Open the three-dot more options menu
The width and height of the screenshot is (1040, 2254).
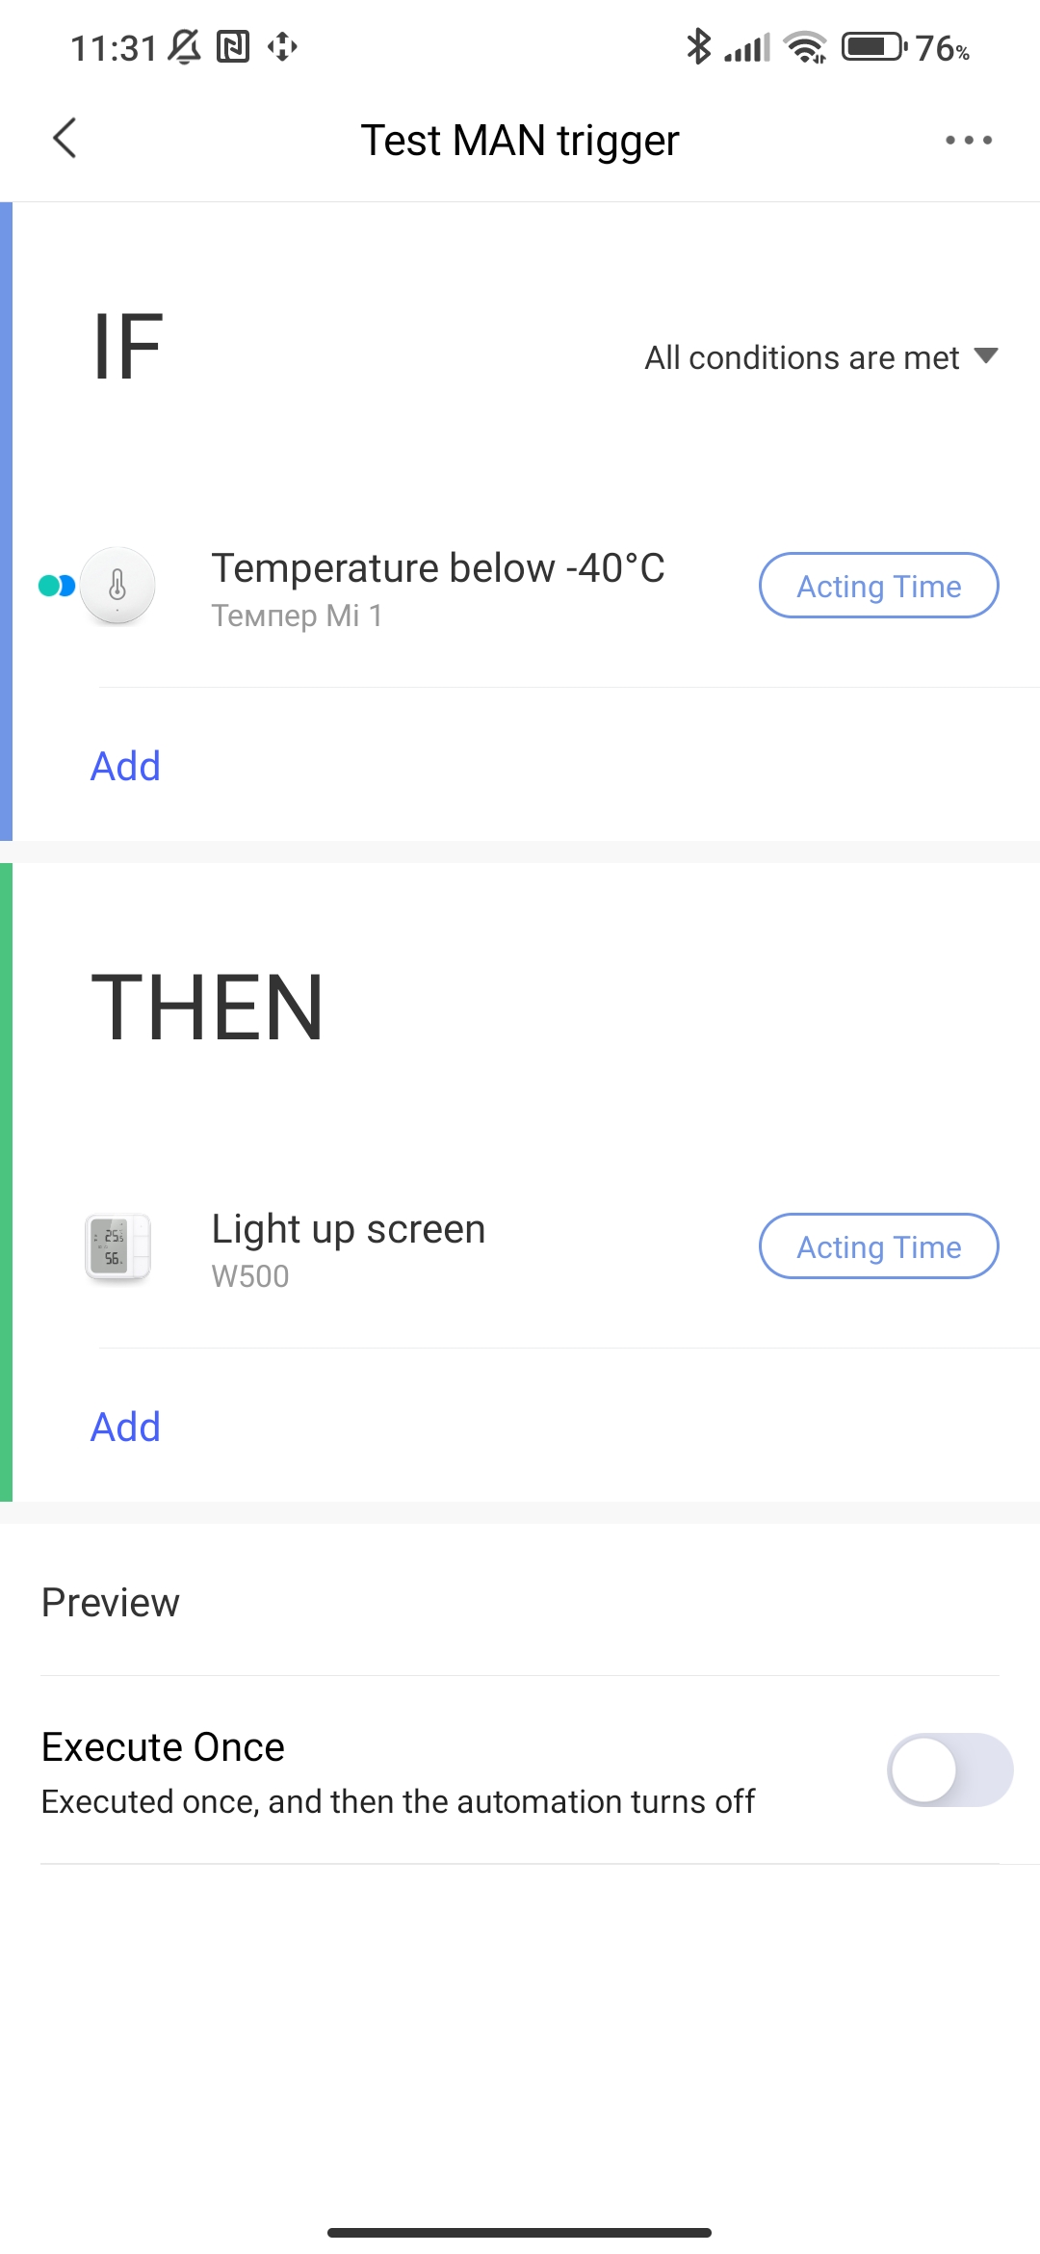coord(969,140)
